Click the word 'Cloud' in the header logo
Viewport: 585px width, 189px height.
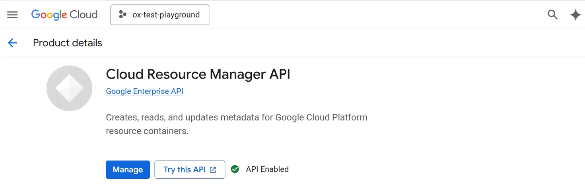click(84, 15)
